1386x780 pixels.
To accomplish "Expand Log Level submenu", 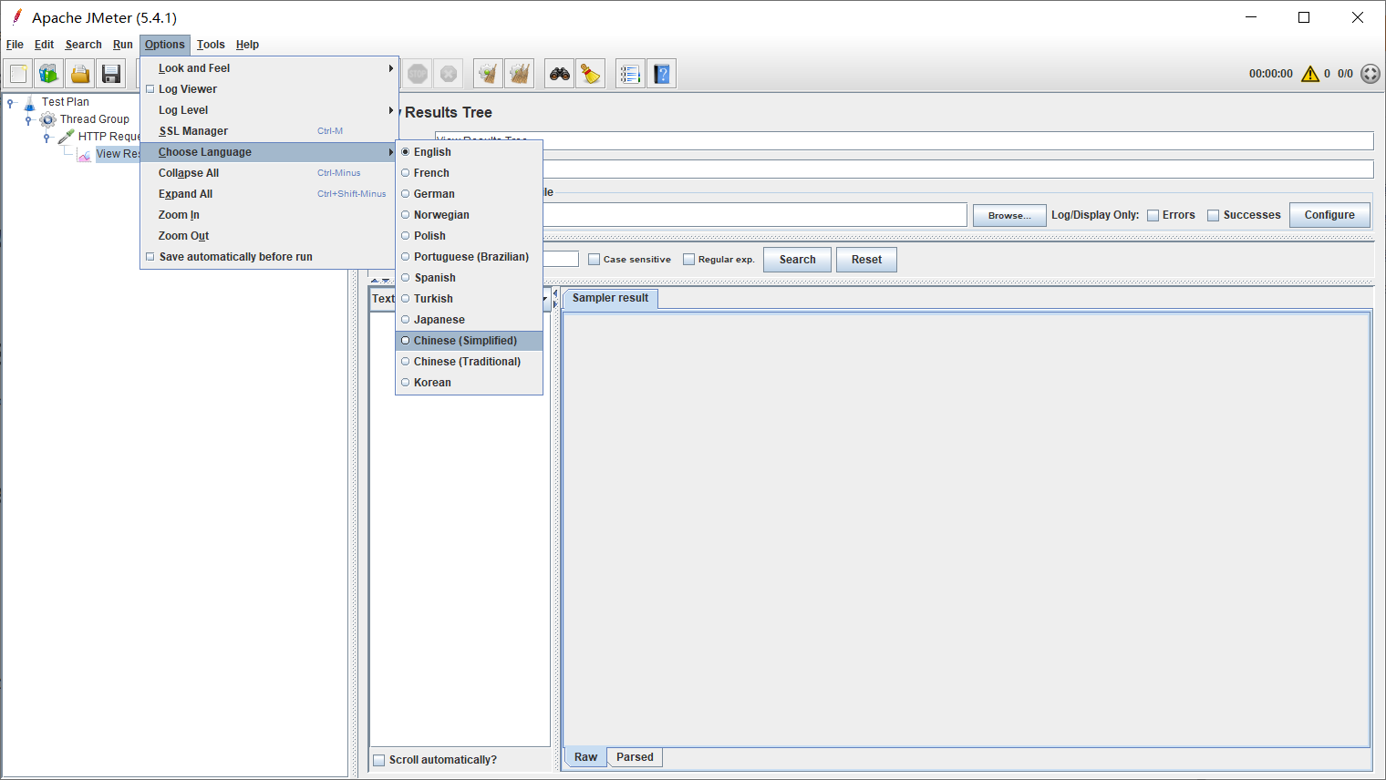I will coord(269,110).
